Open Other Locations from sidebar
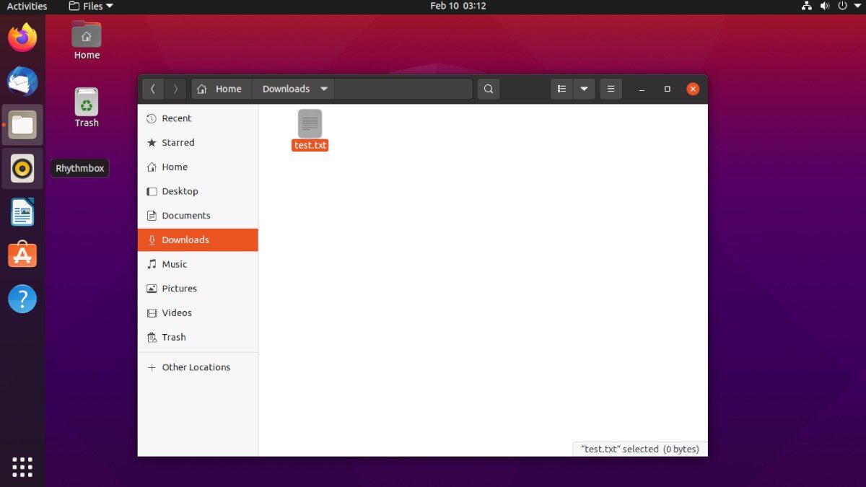The image size is (866, 487). tap(196, 367)
